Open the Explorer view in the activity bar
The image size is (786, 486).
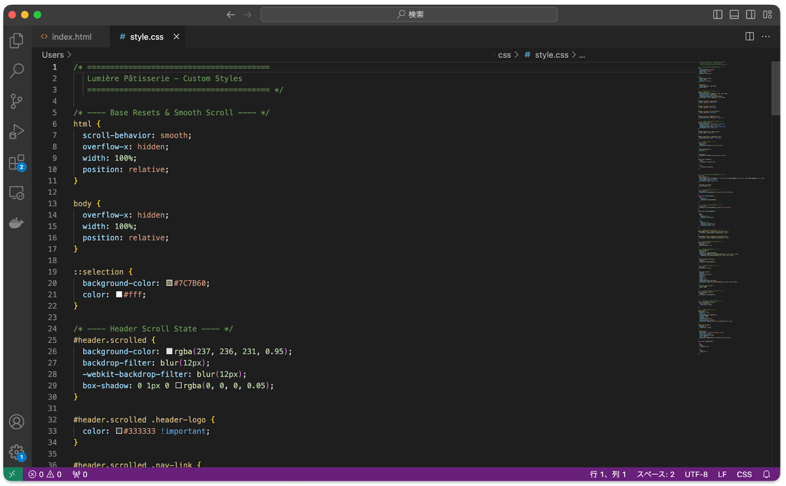tap(16, 41)
